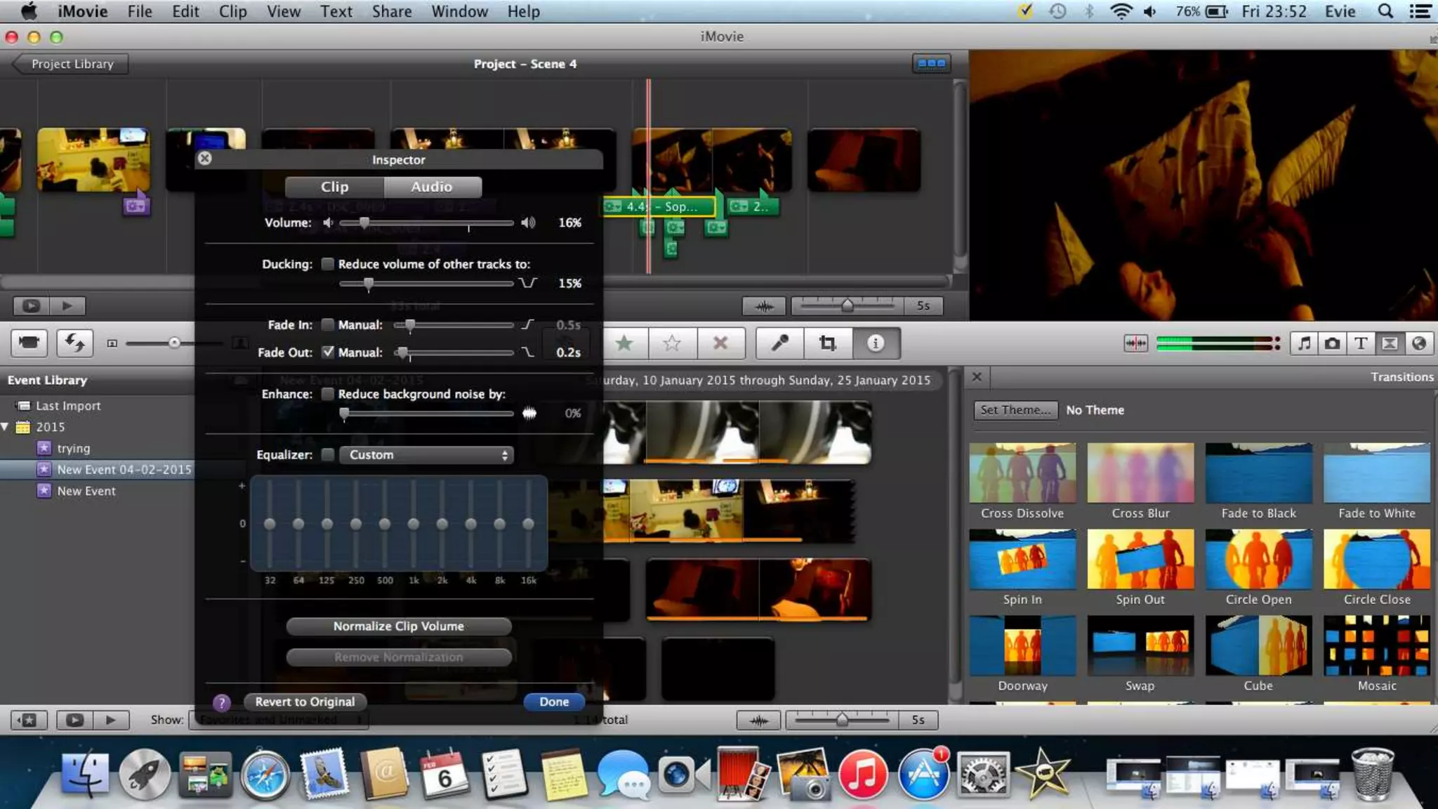
Task: Toggle audio skimming button next to the audio meter
Action: coord(1135,343)
